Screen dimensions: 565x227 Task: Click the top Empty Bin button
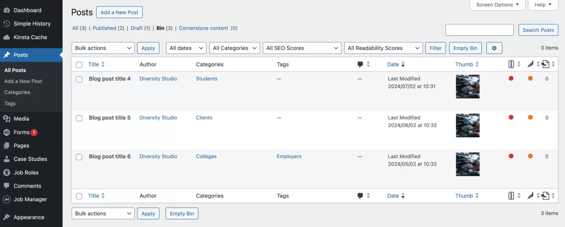click(x=465, y=48)
